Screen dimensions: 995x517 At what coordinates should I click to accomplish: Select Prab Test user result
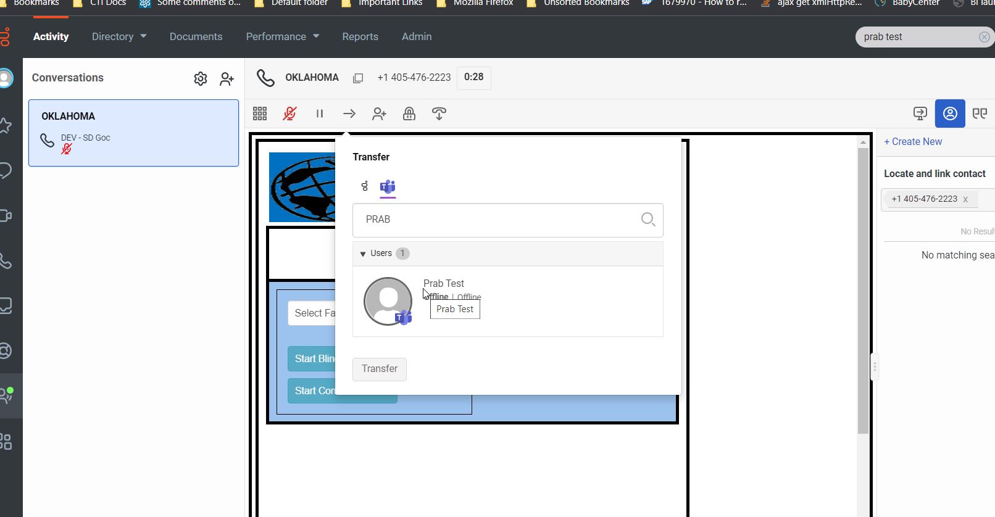[508, 301]
